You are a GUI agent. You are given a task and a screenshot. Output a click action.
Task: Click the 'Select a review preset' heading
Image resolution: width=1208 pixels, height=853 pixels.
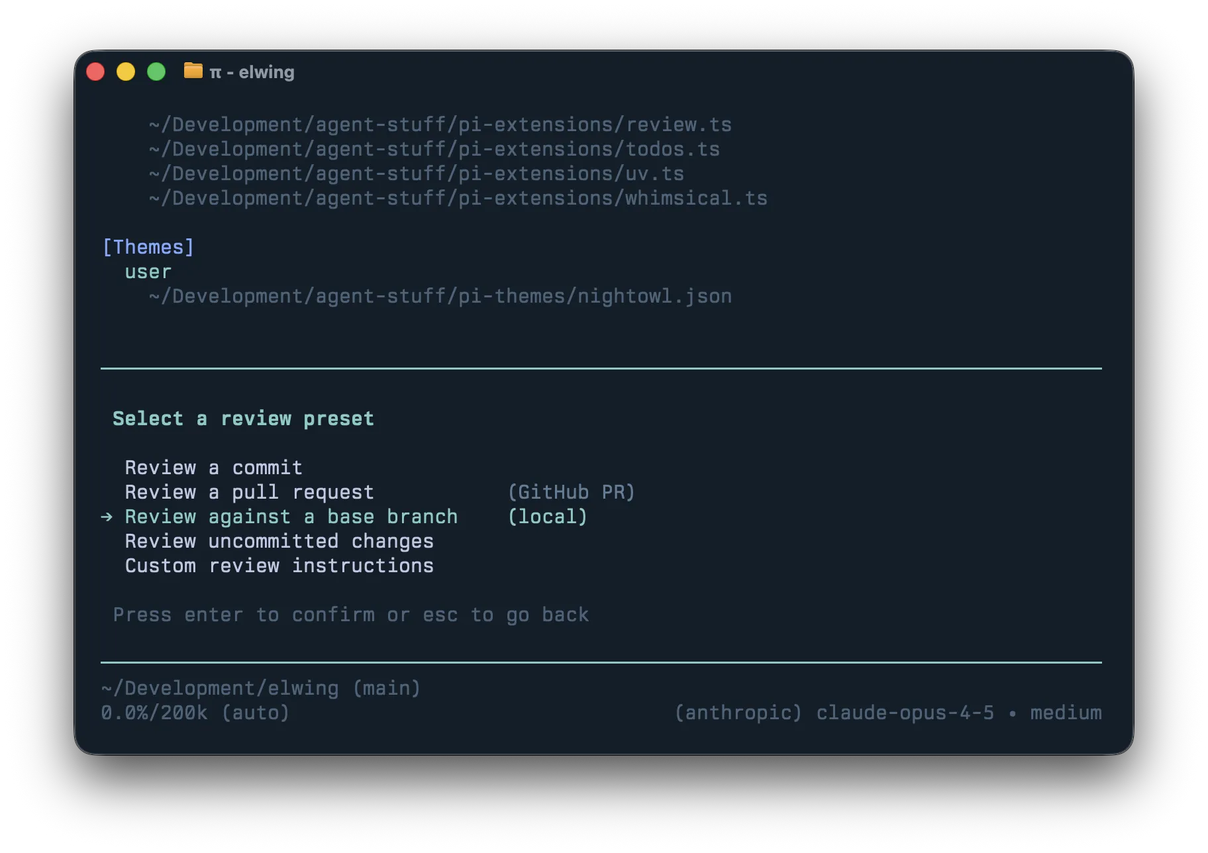243,419
